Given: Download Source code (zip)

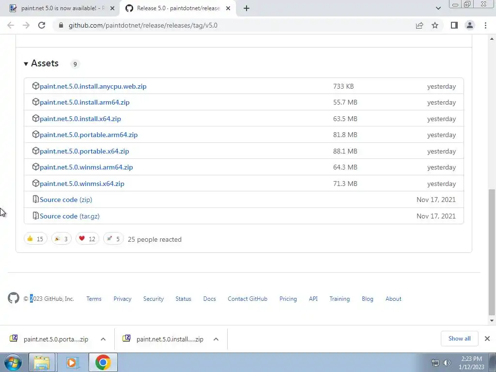Looking at the screenshot, I should [66, 200].
